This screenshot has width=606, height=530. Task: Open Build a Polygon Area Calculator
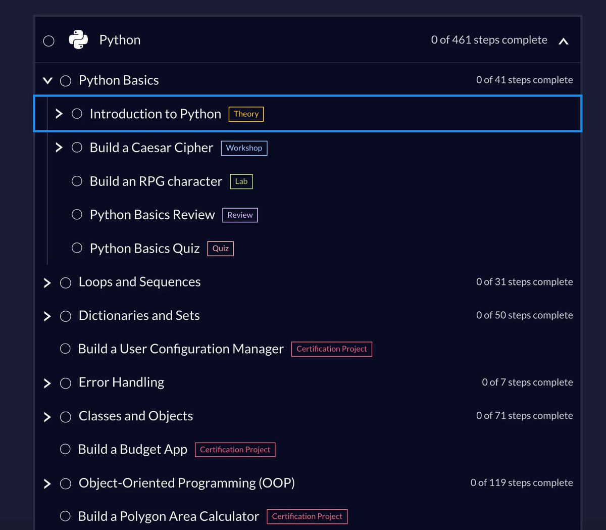168,516
